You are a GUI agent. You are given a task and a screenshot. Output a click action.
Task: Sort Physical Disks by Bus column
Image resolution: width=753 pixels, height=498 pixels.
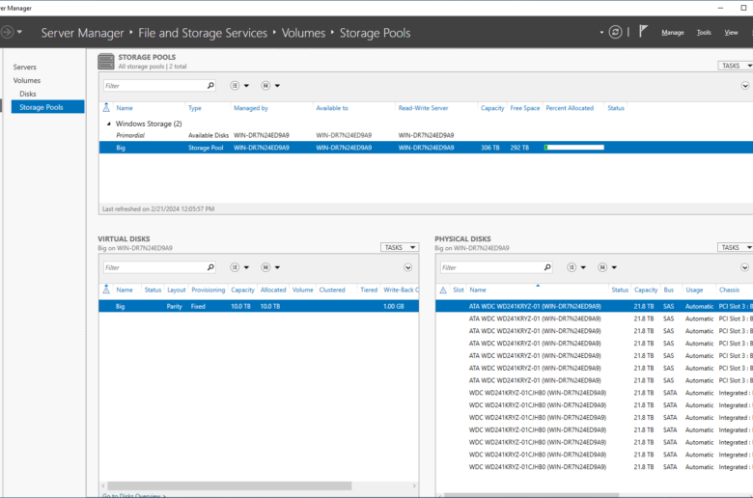click(668, 290)
